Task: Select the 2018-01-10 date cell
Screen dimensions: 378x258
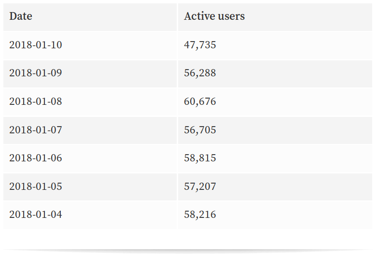Action: [36, 45]
